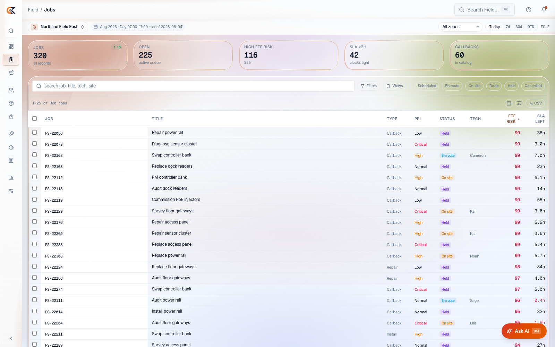Open the settings sliders icon in sidebar
555x347 pixels.
click(11, 191)
